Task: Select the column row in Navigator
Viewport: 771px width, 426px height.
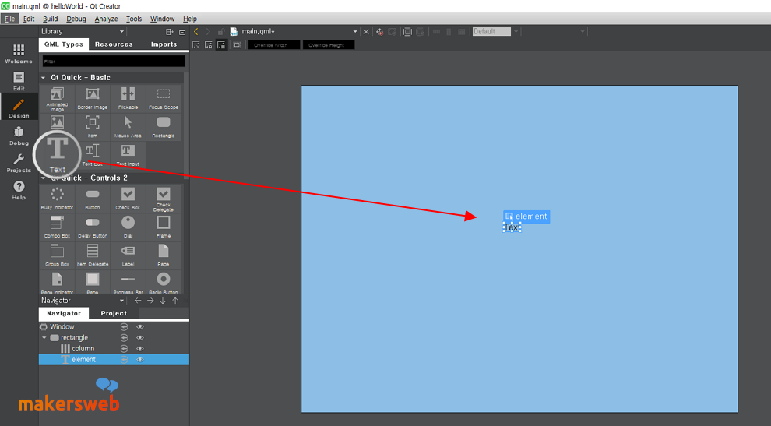Action: (x=114, y=348)
